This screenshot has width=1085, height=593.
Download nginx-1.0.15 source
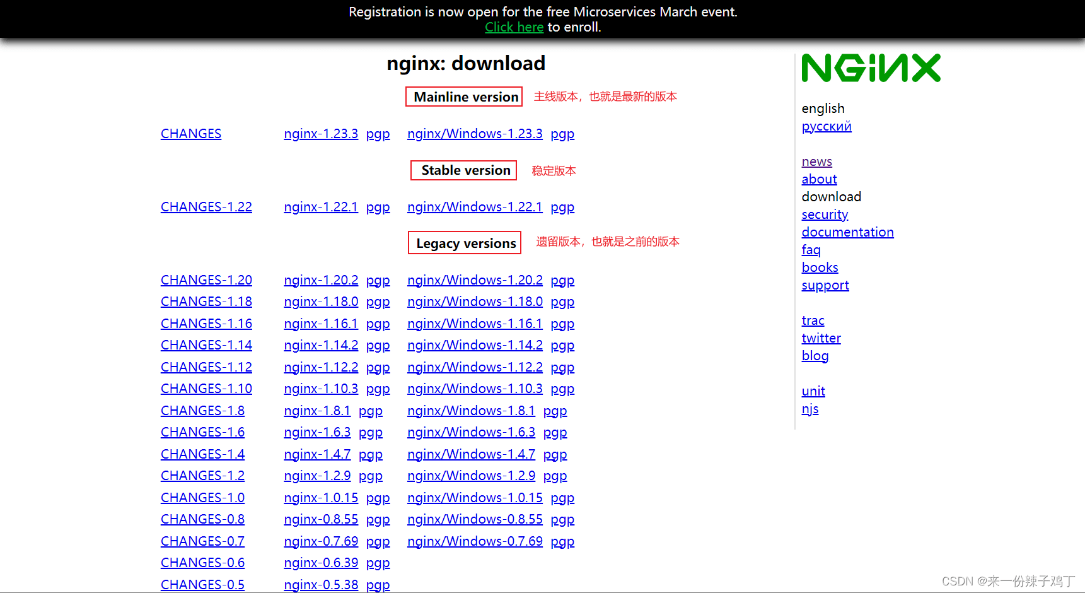click(321, 498)
